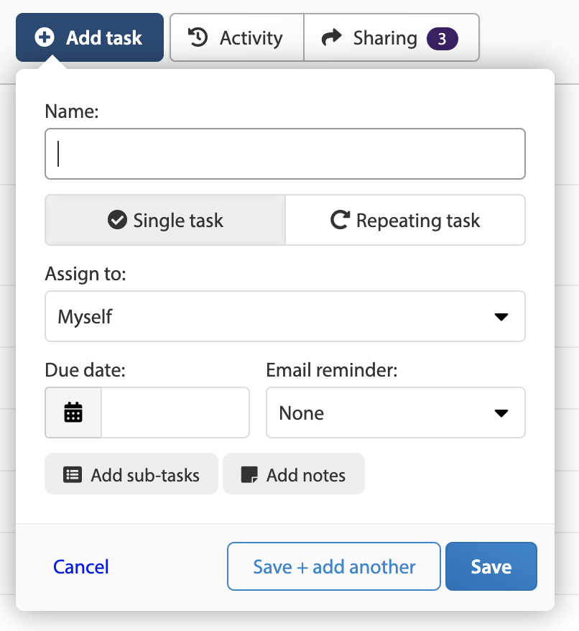Open the Due date calendar icon
The height and width of the screenshot is (631, 579).
(73, 413)
